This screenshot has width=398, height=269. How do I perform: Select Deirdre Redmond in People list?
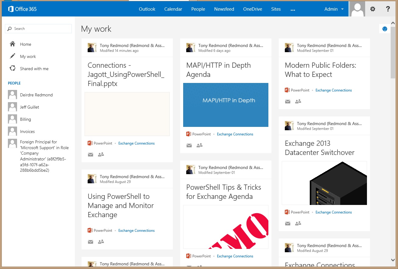pyautogui.click(x=36, y=95)
